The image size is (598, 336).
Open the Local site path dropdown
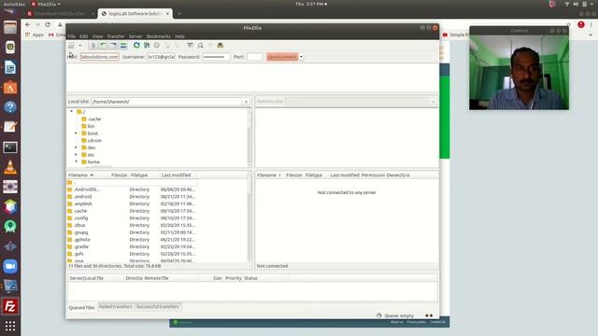[246, 102]
